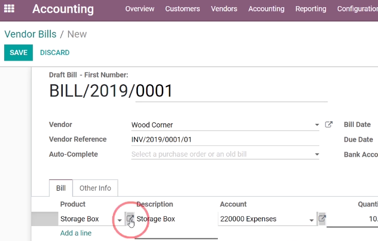This screenshot has height=241, width=378.
Task: Switch to the Other Info tab
Action: click(95, 188)
